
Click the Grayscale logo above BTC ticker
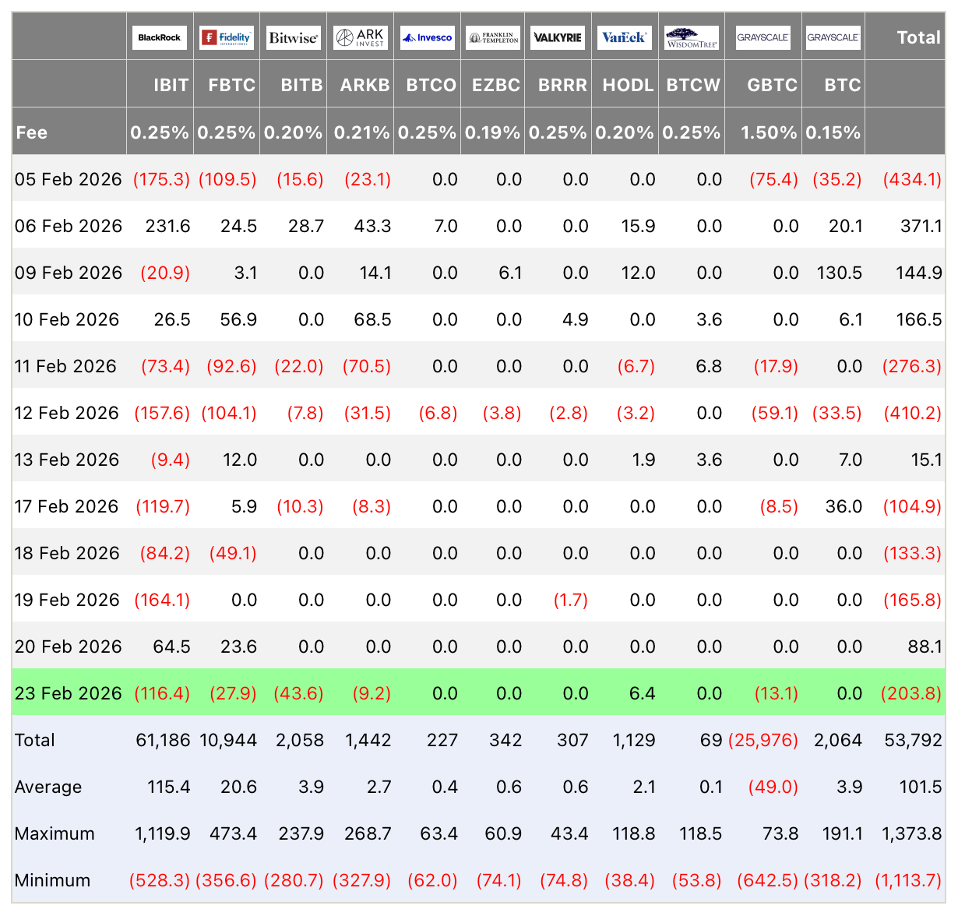pyautogui.click(x=833, y=37)
